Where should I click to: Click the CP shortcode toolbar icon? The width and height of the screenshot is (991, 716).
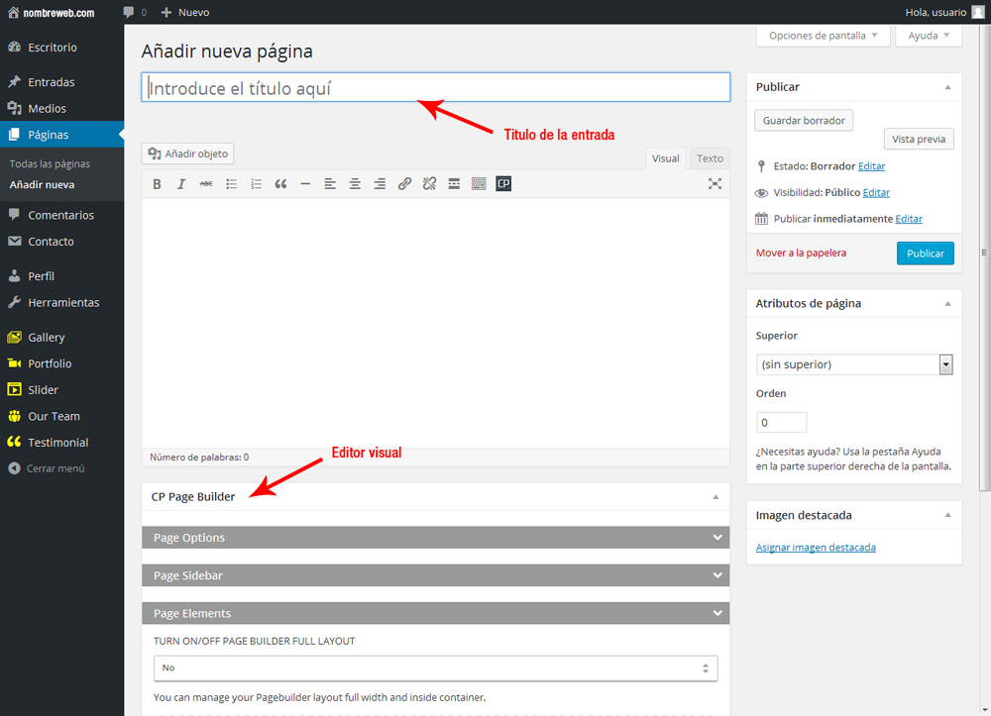503,184
